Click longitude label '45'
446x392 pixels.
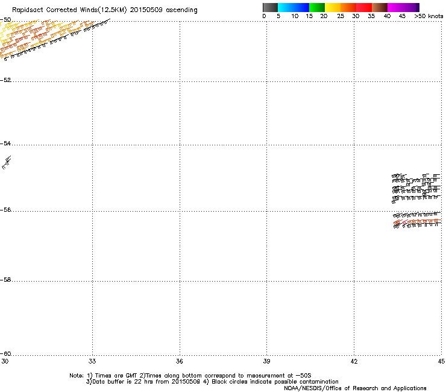[x=441, y=361]
